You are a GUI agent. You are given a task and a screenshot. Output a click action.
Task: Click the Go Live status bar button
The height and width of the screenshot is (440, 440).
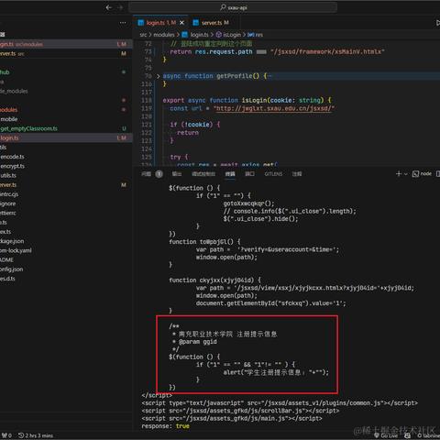click(x=386, y=435)
